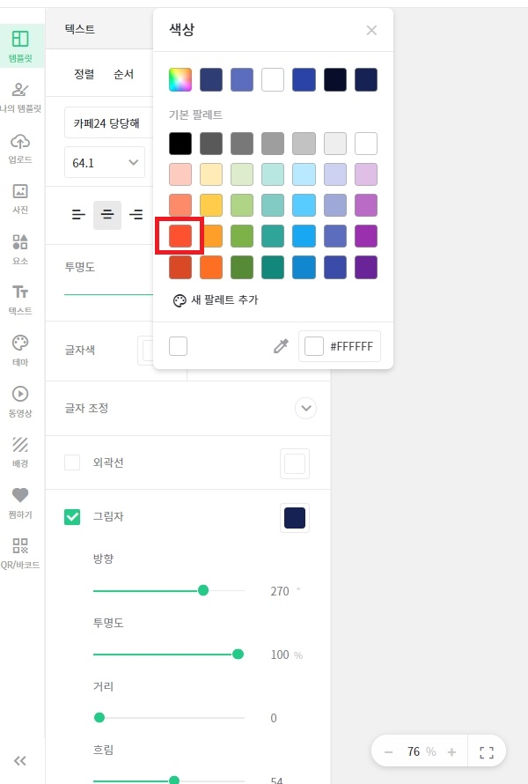Screen dimensions: 528x784
Task: Select the pale pink pastel swatch
Action: coord(180,174)
